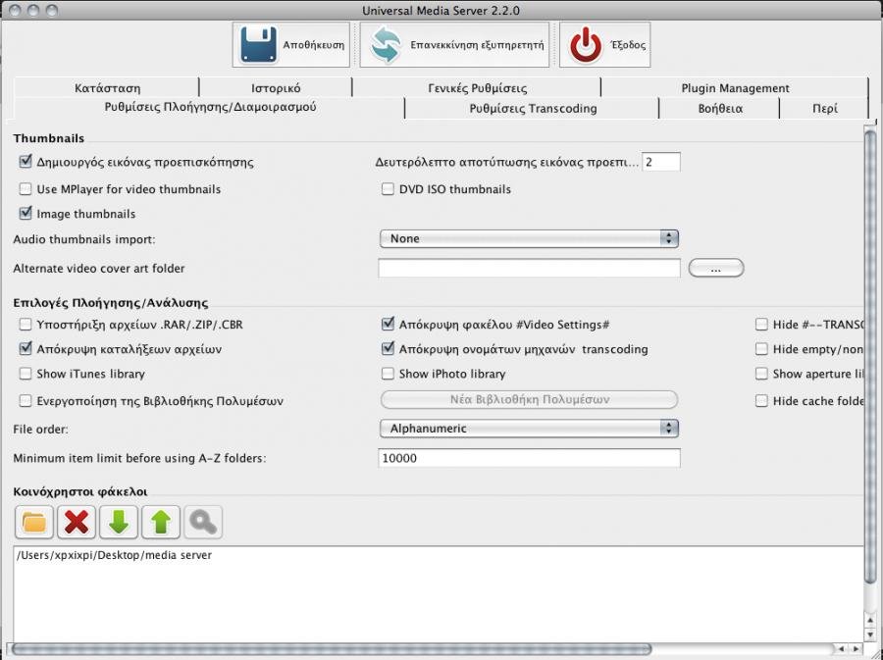Enable Ενεργοποίηση της Βιβλιοθήκης Πολυμέσων checkbox

(26, 401)
